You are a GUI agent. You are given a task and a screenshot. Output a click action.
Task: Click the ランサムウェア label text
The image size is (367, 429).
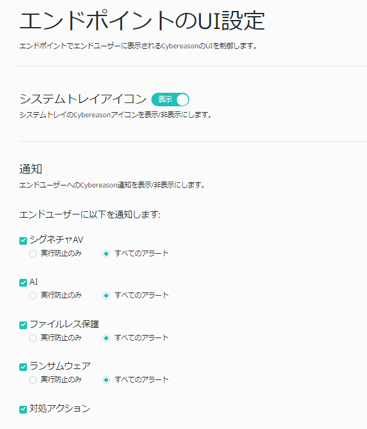60,366
